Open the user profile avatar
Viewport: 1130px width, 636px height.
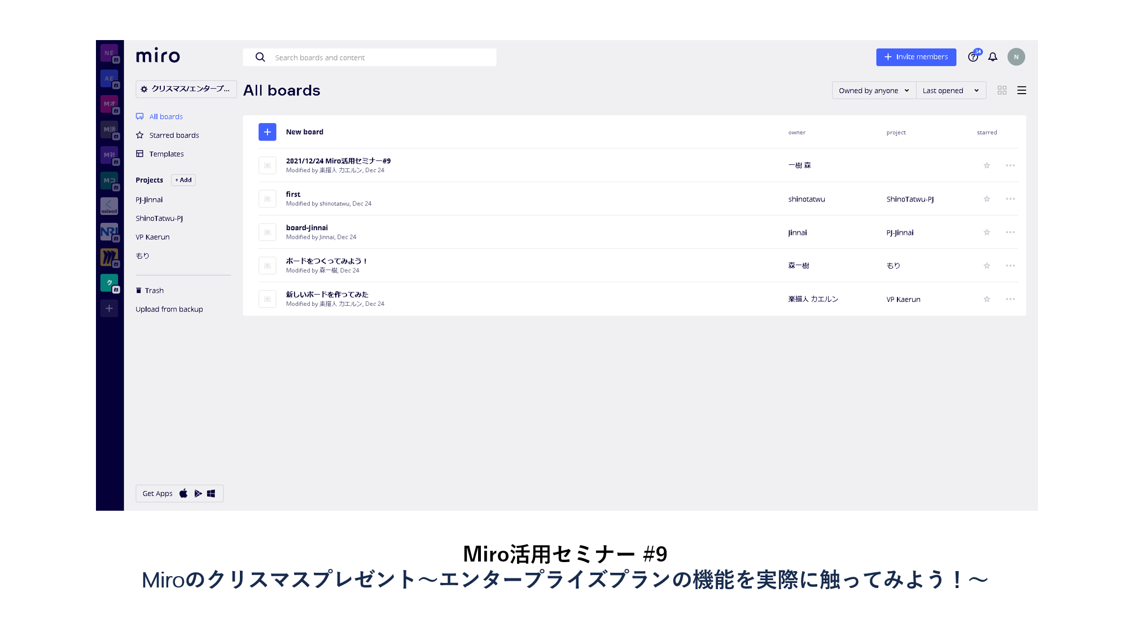[1016, 57]
